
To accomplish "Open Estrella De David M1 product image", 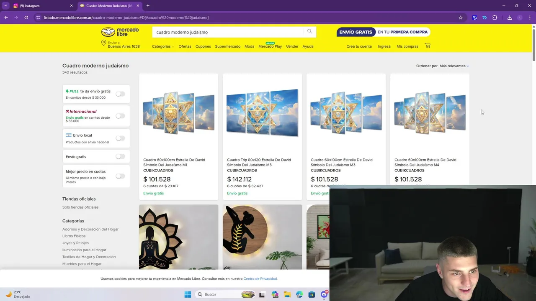I will [179, 113].
